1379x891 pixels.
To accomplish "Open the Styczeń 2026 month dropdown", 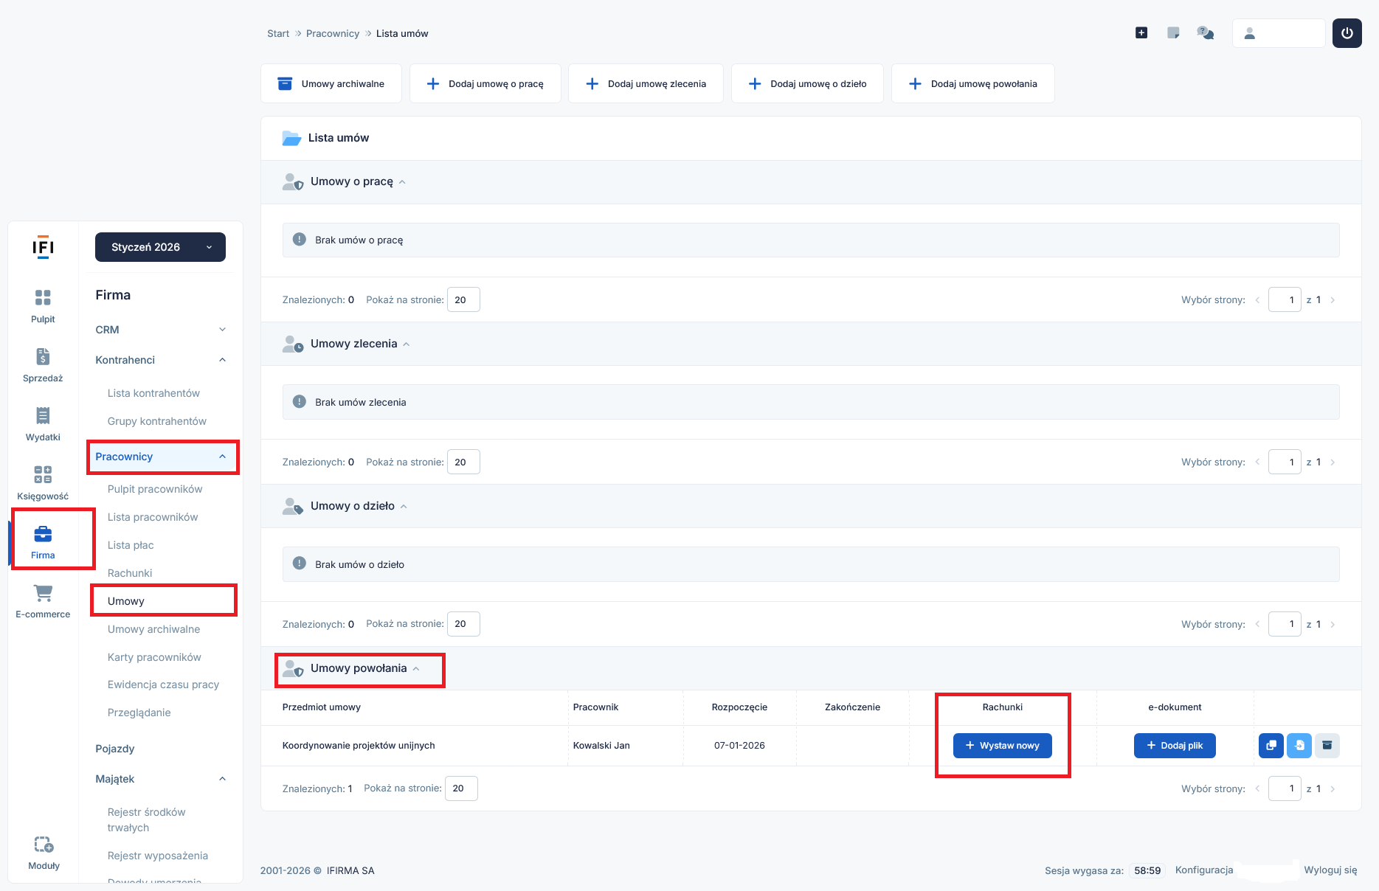I will pos(160,247).
